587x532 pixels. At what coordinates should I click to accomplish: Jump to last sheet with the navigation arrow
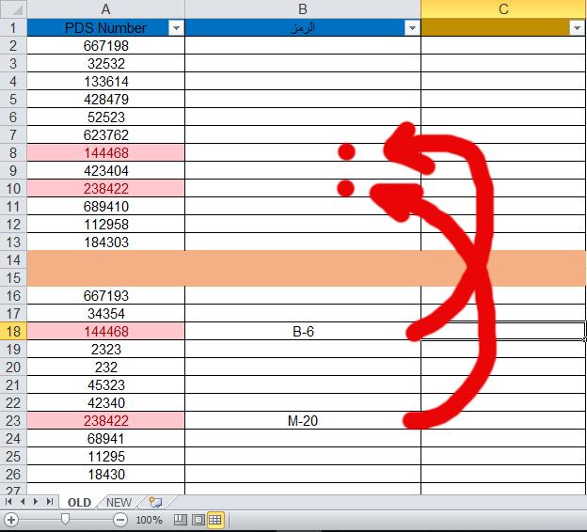pyautogui.click(x=50, y=502)
